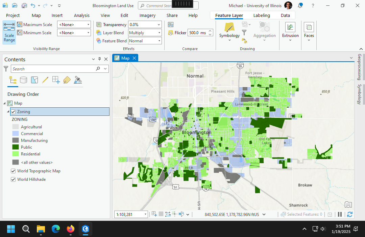The height and width of the screenshot is (237, 365).
Task: Expand the Maximum Scale dropdown
Action: 88,25
